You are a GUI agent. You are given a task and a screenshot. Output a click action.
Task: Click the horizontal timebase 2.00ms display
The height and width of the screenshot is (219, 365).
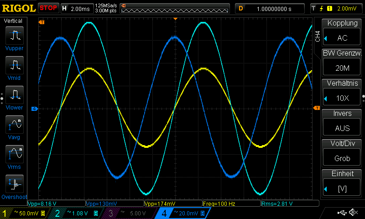point(77,9)
